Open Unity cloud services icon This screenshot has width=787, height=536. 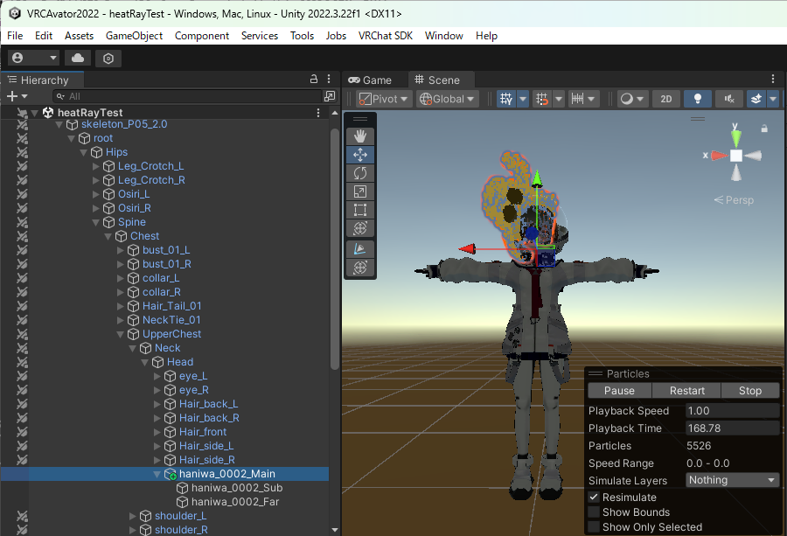coord(78,59)
